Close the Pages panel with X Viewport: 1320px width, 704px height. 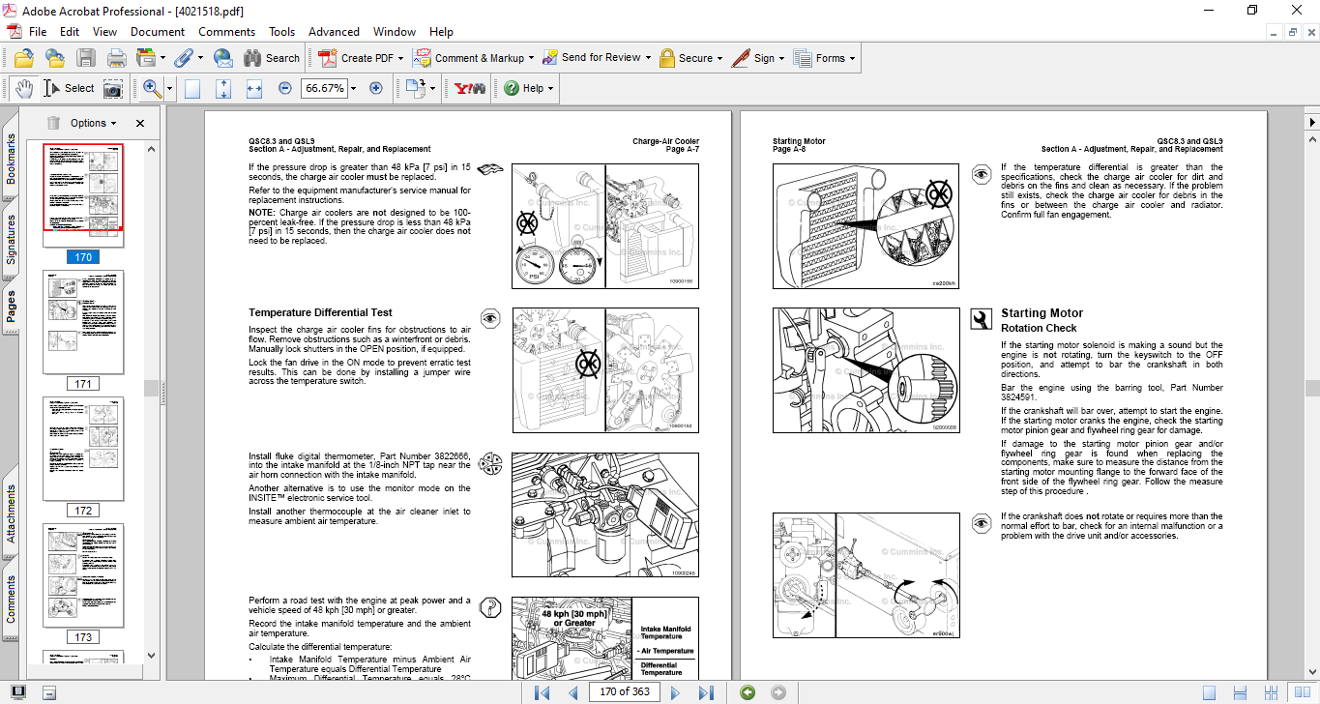tap(140, 123)
